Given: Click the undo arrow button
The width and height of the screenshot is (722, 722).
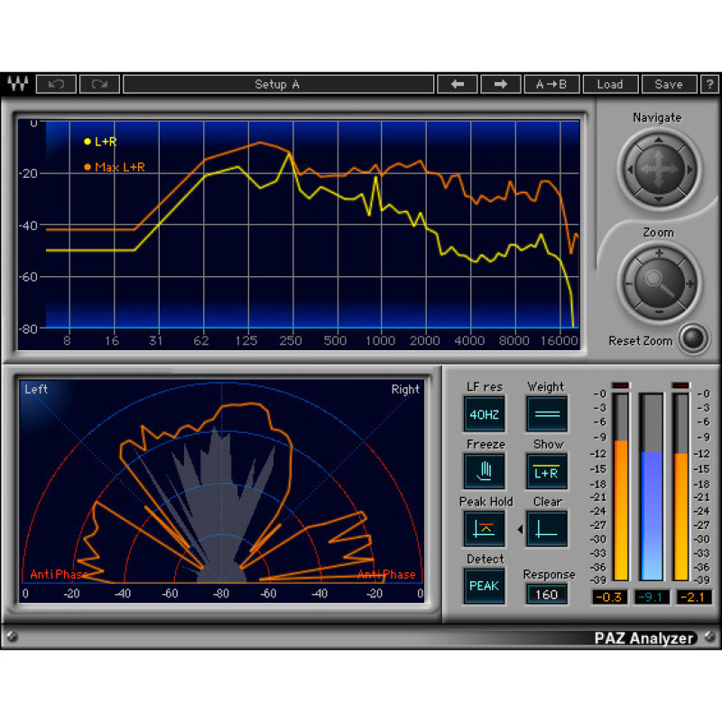Looking at the screenshot, I should [56, 84].
